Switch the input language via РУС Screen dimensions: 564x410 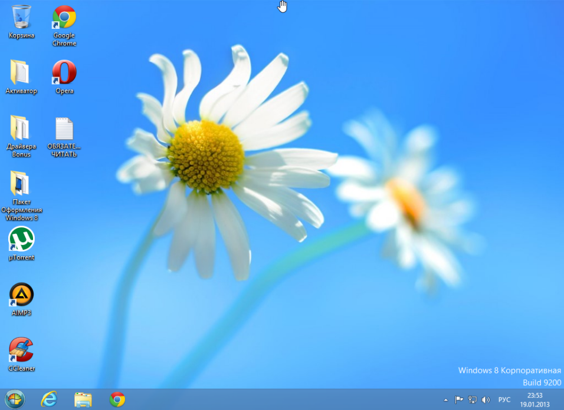click(x=504, y=399)
